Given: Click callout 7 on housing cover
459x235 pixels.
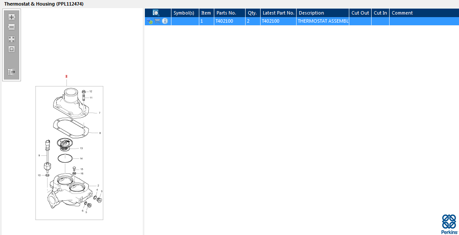Looking at the screenshot, I should pos(99,113).
